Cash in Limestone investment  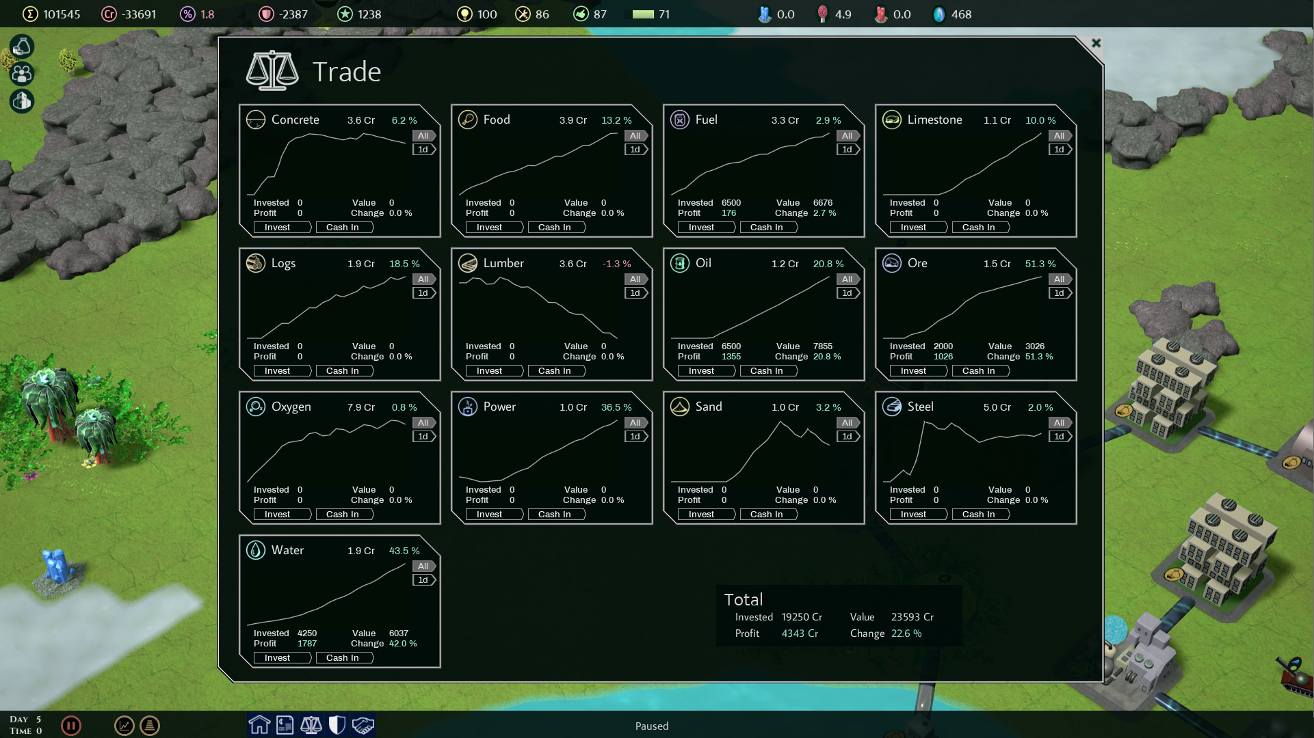(x=981, y=228)
